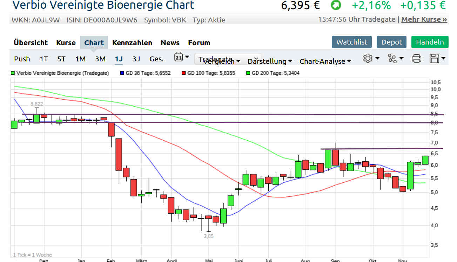This screenshot has height=262, width=457.
Task: Click the legend text GD 200 Tage: 5,3404
Action: click(x=276, y=73)
